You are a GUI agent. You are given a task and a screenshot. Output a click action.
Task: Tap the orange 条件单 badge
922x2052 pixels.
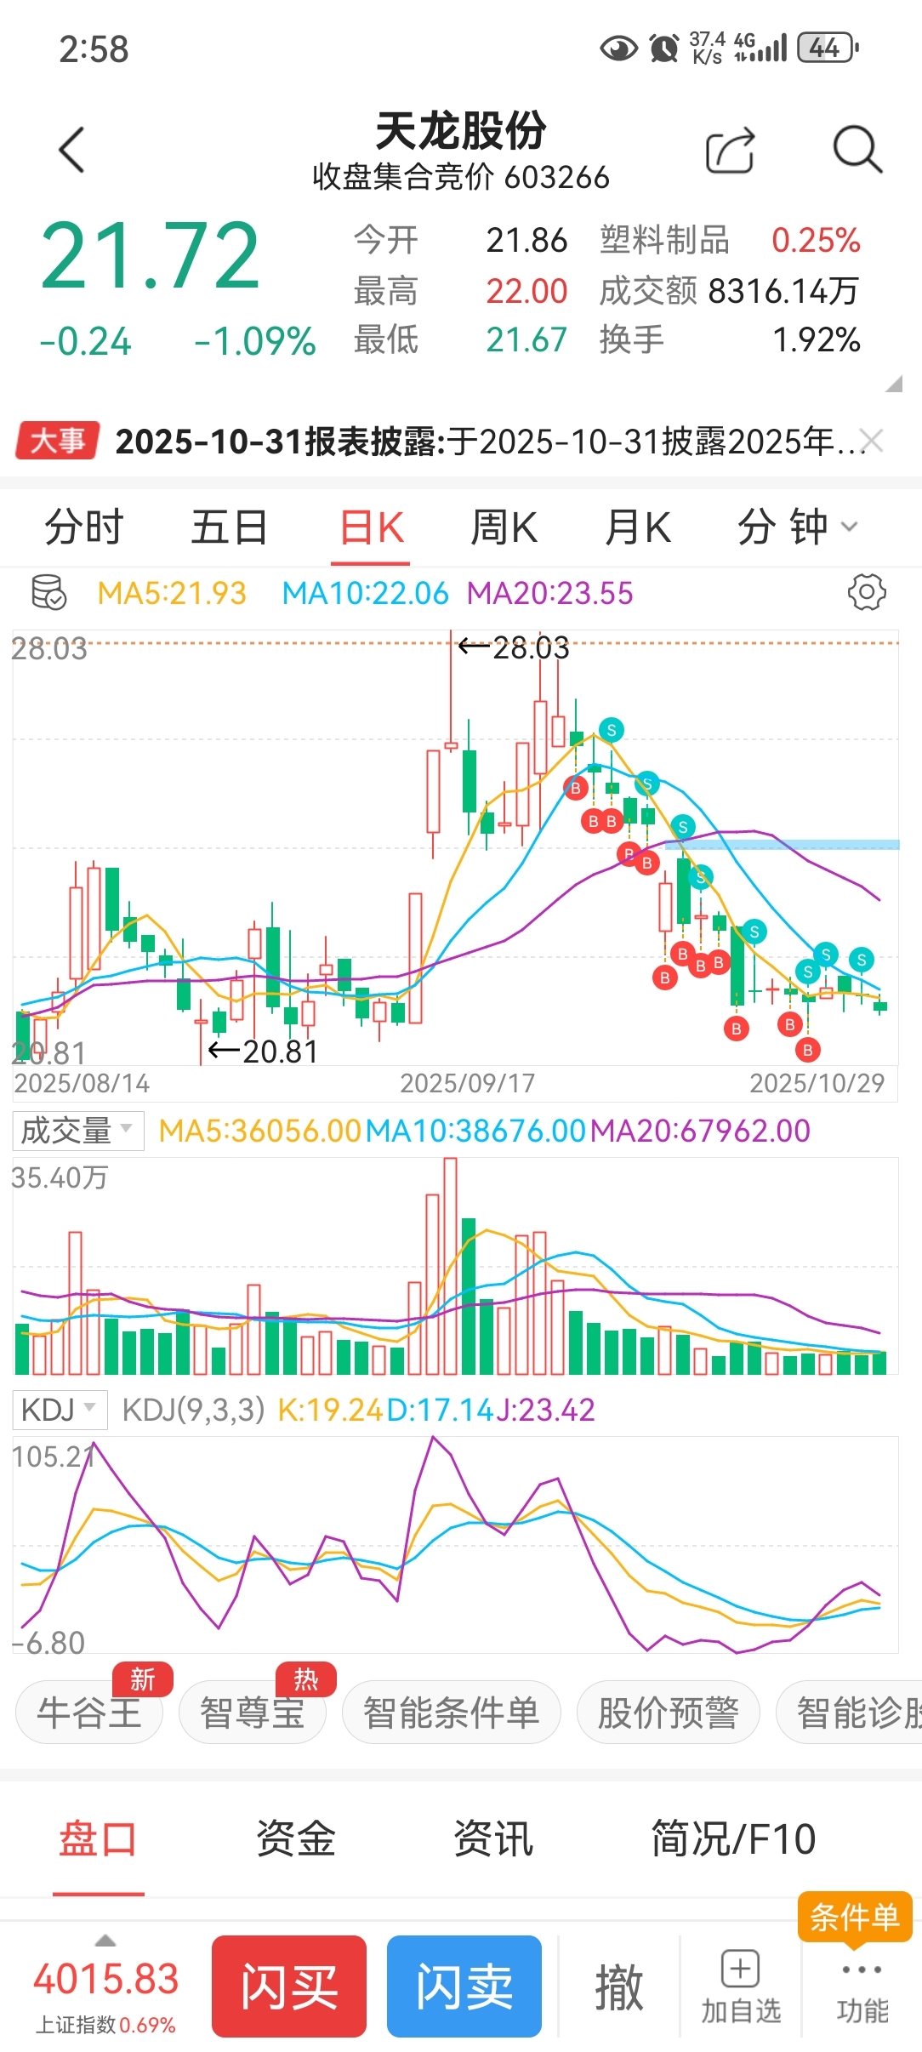click(x=855, y=1917)
